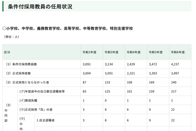
Task: Click 懲戒免職 value for 令和4年度
Action: 128,101
